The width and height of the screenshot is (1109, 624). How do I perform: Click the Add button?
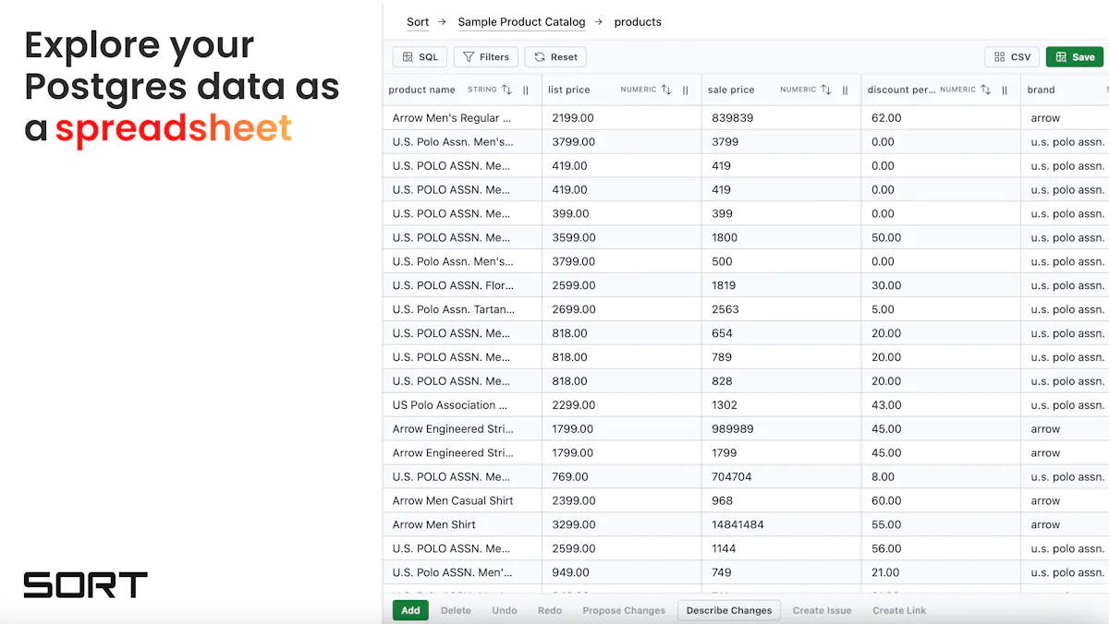pos(410,610)
